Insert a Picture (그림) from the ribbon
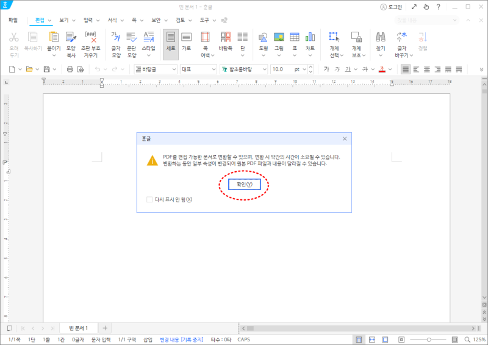488x345 pixels. [x=279, y=37]
